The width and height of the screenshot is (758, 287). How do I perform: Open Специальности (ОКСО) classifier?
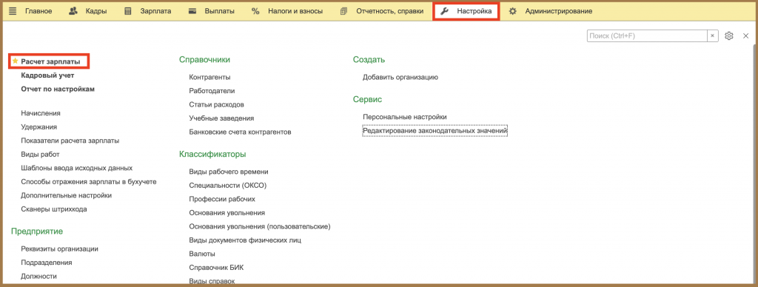coord(228,186)
